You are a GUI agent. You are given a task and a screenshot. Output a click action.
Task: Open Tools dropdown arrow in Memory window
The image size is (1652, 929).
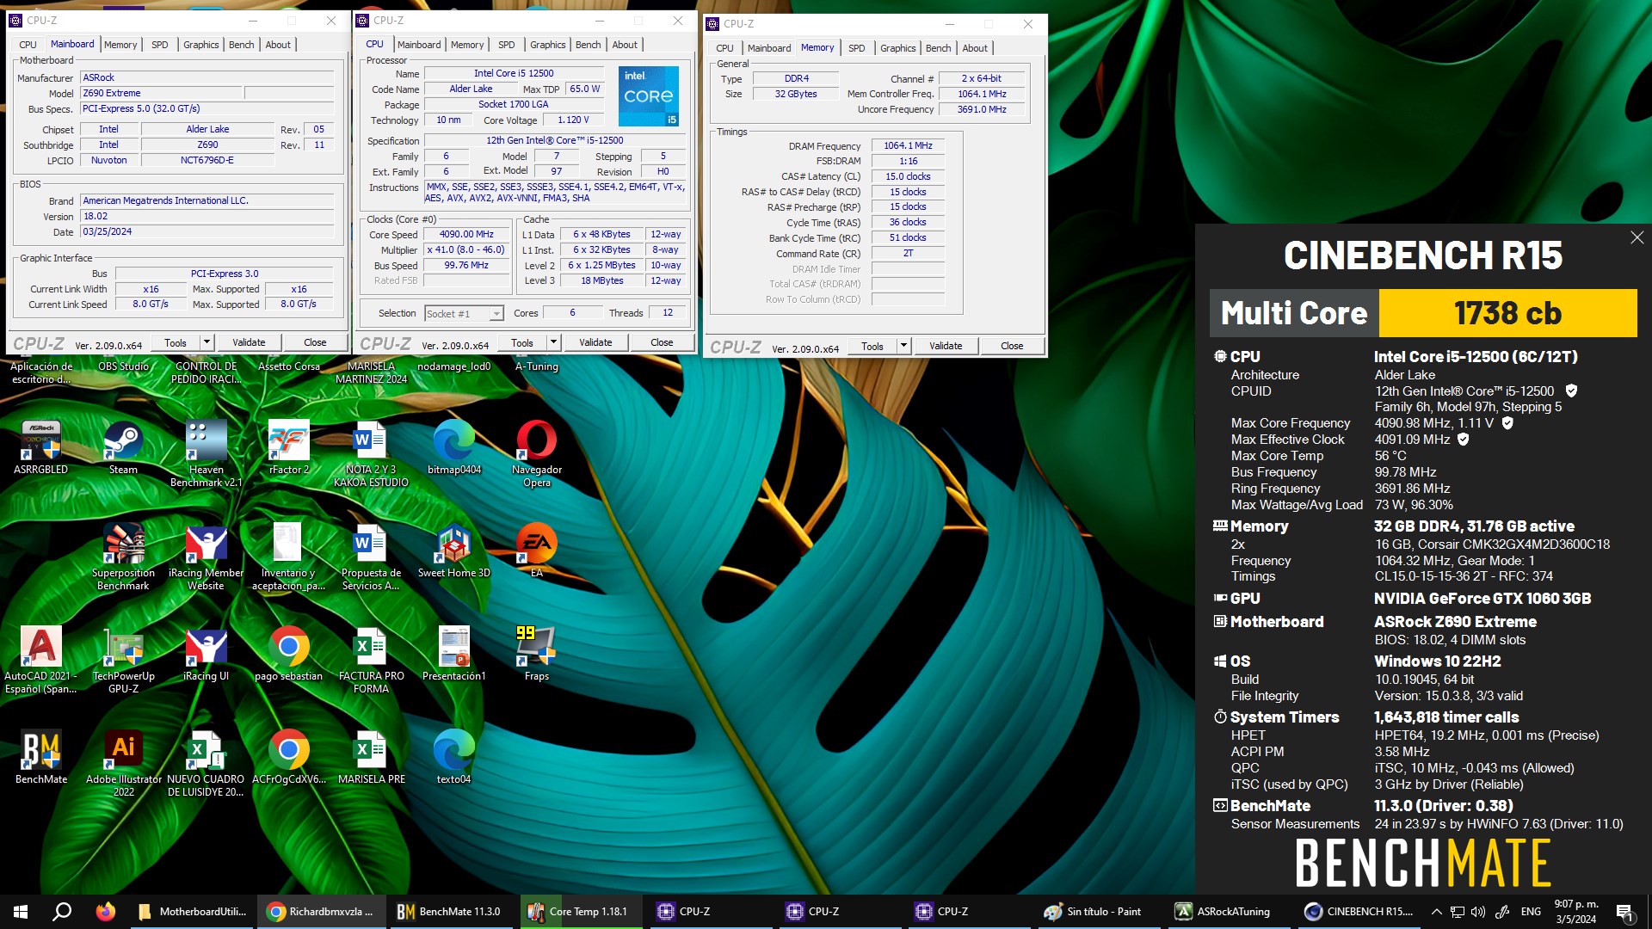tap(903, 346)
